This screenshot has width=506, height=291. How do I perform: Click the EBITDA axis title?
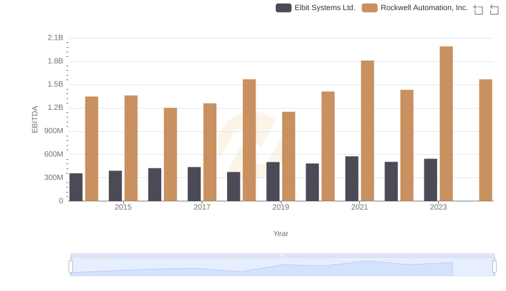[35, 119]
